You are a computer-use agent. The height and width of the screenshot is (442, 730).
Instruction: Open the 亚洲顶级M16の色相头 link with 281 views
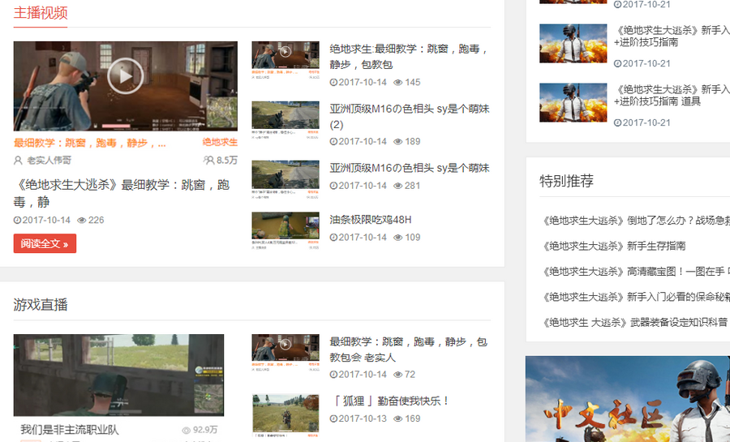(x=410, y=168)
